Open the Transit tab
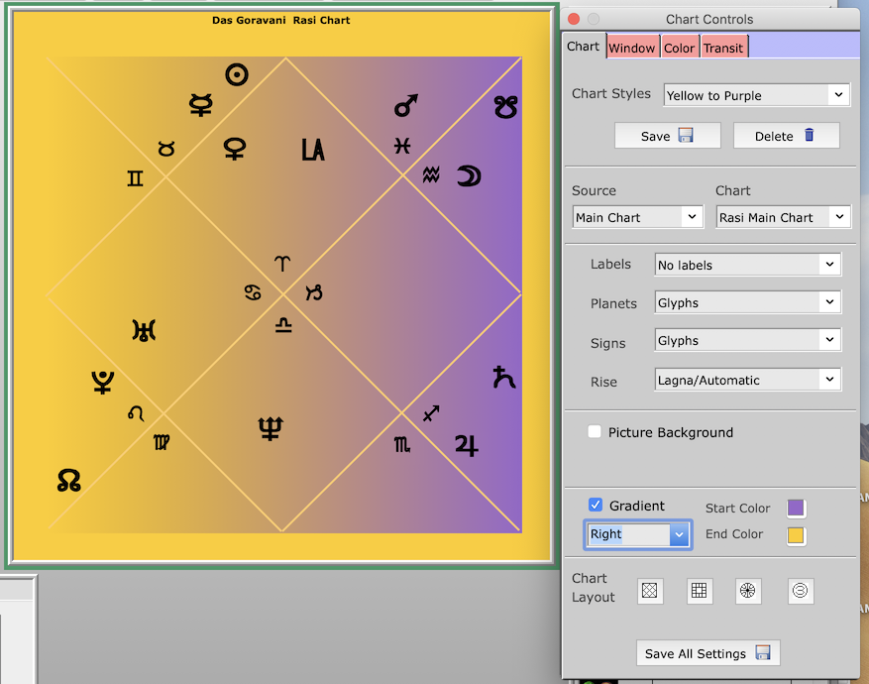 (723, 48)
